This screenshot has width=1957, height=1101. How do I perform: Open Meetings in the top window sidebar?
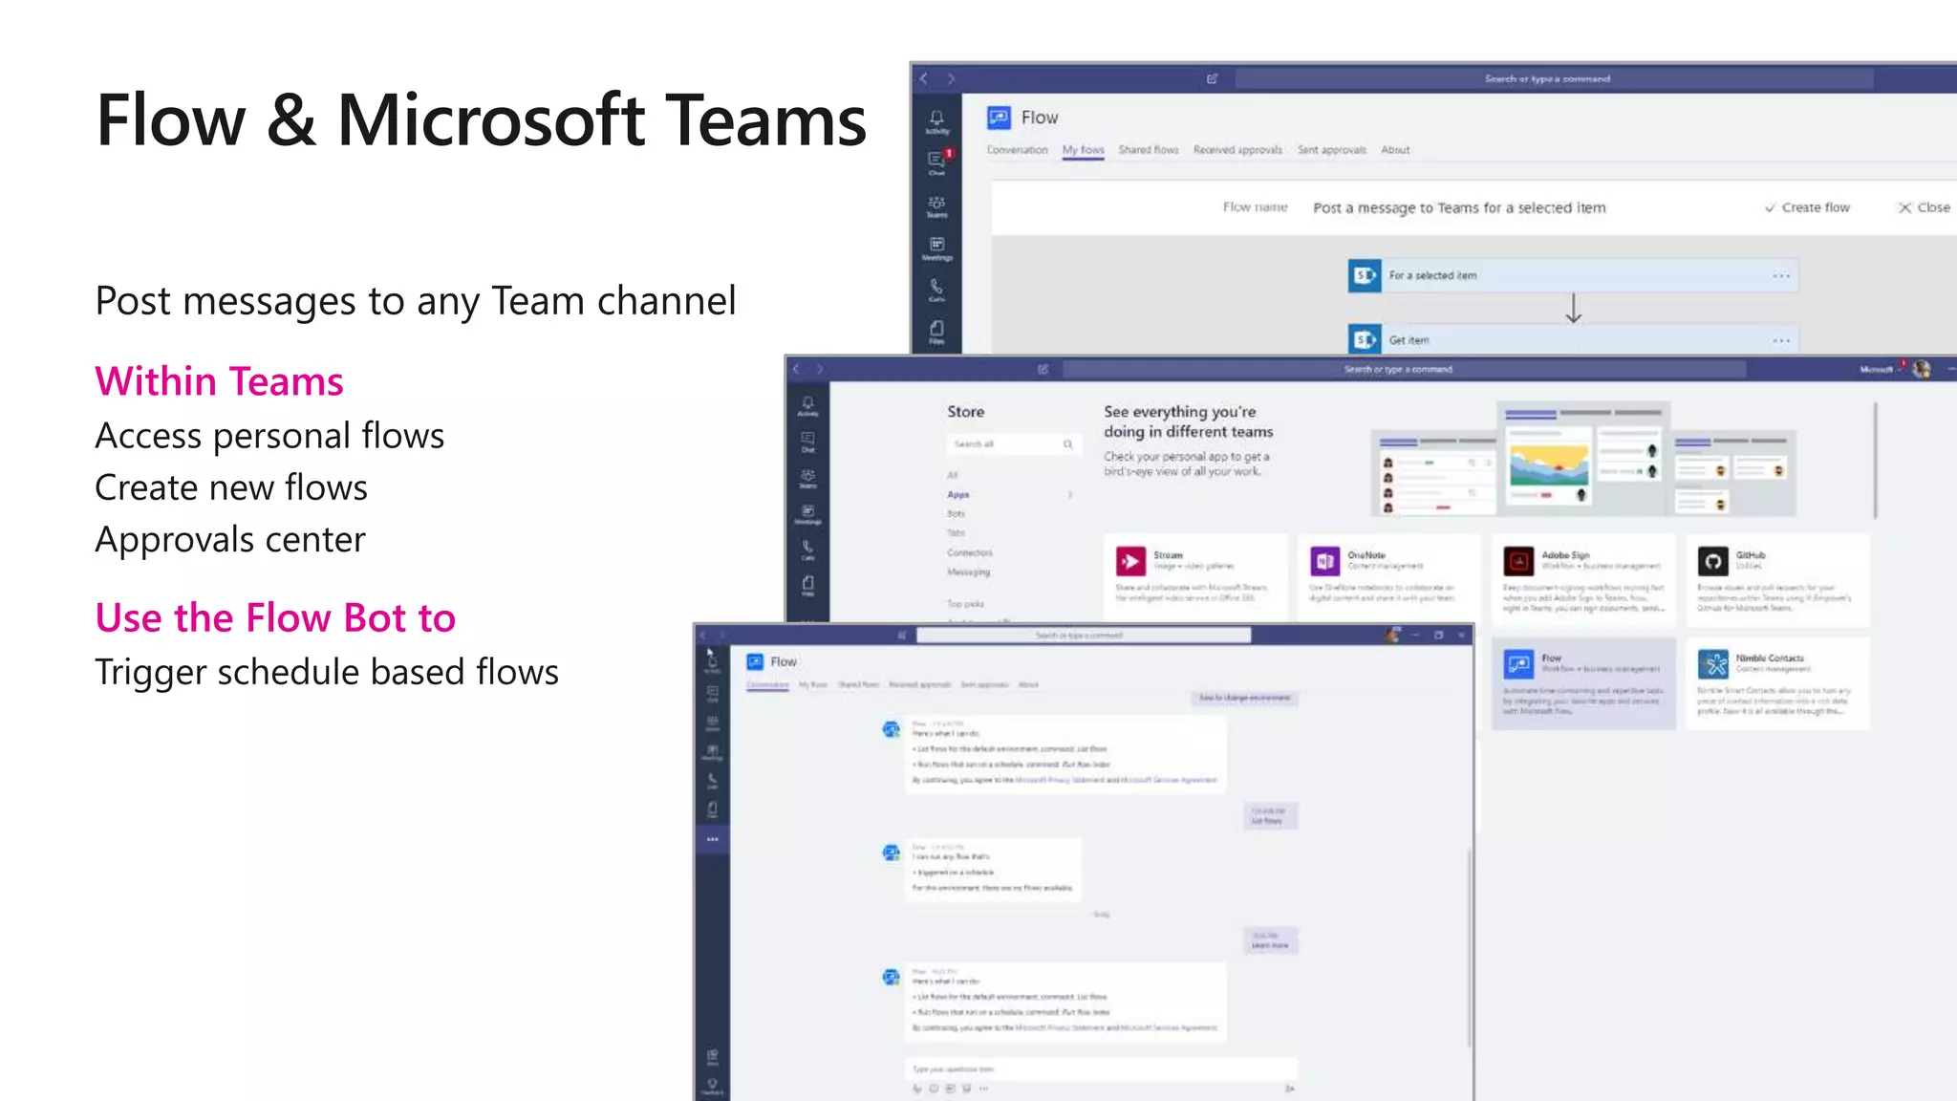click(936, 248)
